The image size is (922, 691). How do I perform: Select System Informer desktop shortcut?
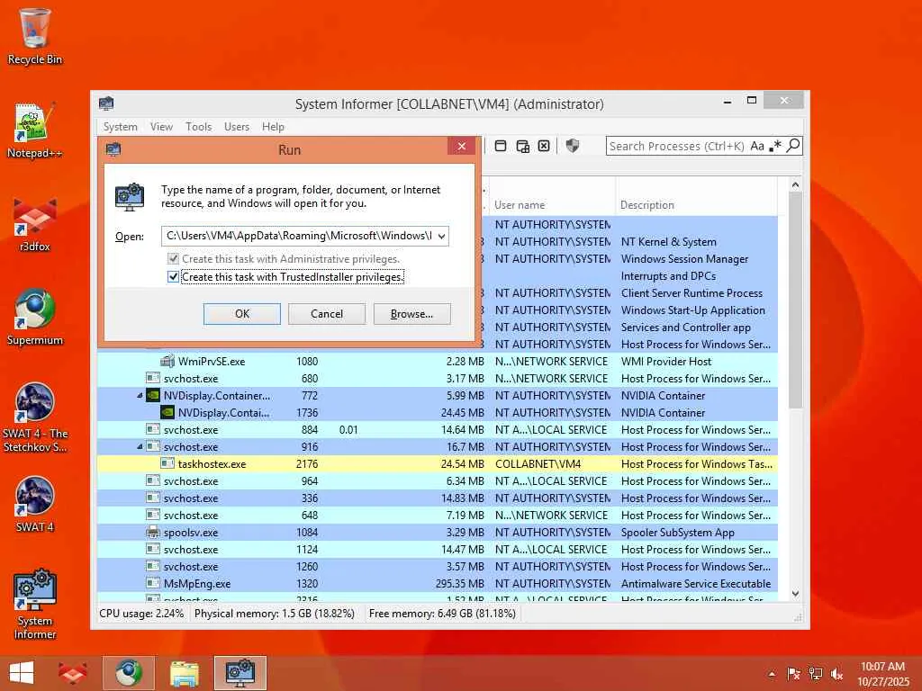35,605
